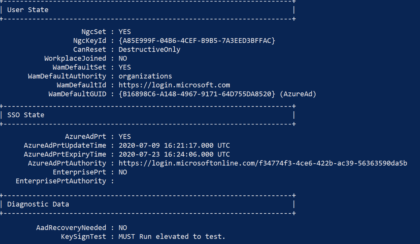Click the AadRecoveryNeeded NO value

[x=123, y=228]
